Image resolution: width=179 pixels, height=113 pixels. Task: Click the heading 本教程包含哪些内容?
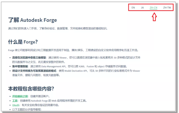pos(31,89)
